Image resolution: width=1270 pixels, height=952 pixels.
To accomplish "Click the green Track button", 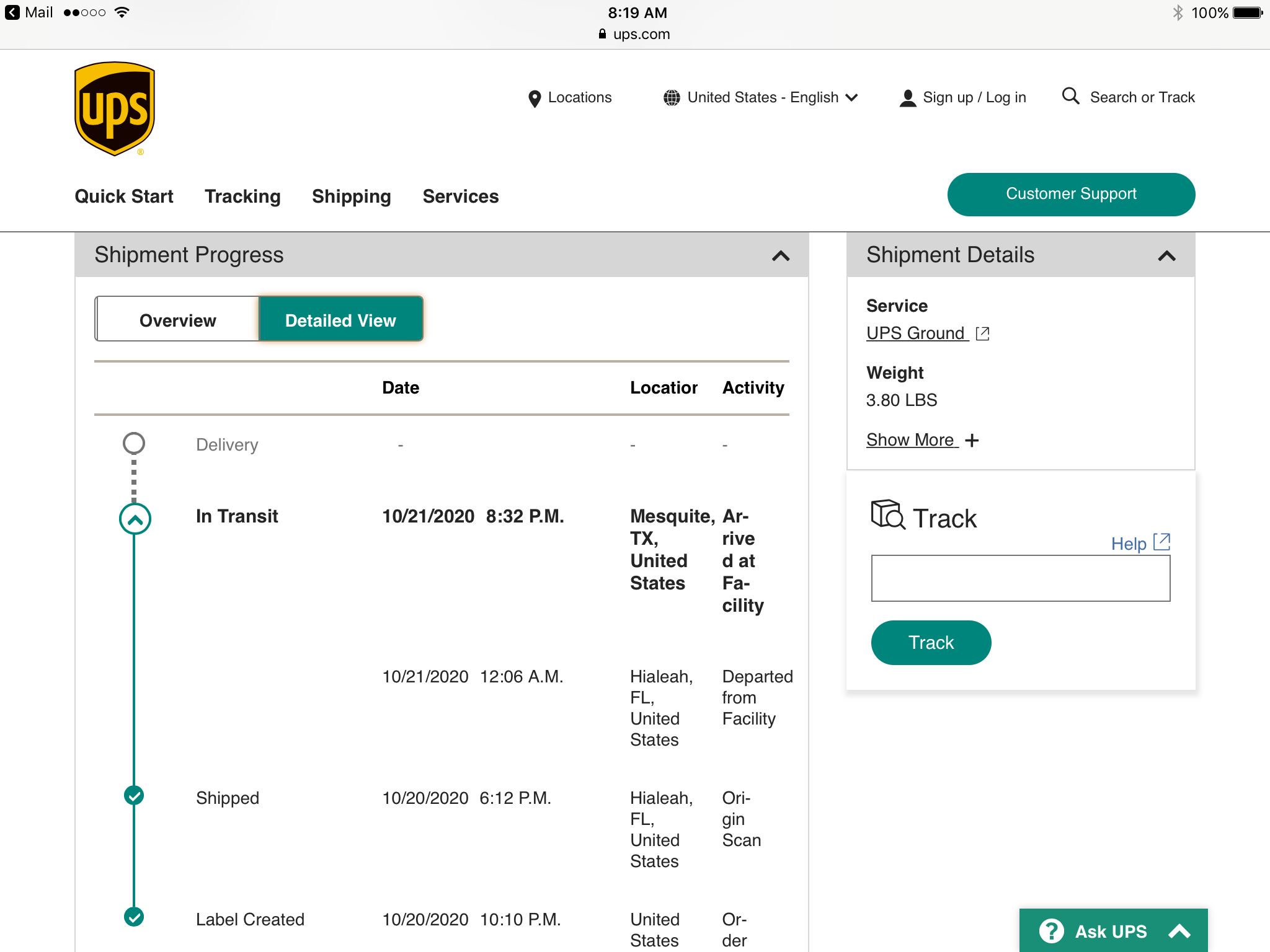I will pyautogui.click(x=931, y=643).
